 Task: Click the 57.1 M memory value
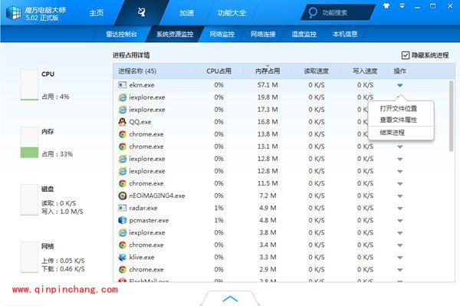pos(268,85)
